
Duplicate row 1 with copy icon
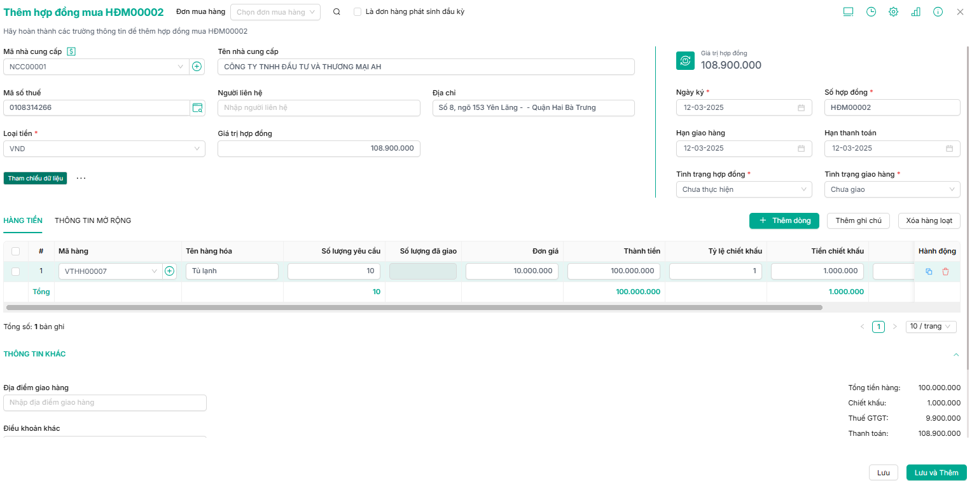pyautogui.click(x=929, y=271)
